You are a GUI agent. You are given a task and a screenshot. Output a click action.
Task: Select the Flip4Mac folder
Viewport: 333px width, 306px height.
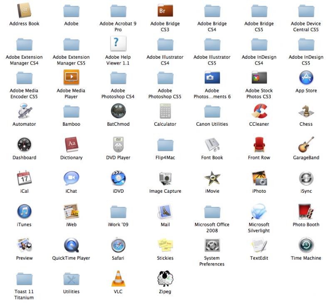[x=165, y=145]
